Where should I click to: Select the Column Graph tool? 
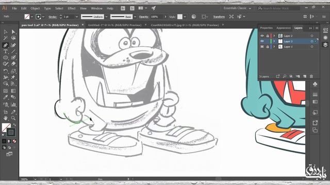(x=13, y=104)
